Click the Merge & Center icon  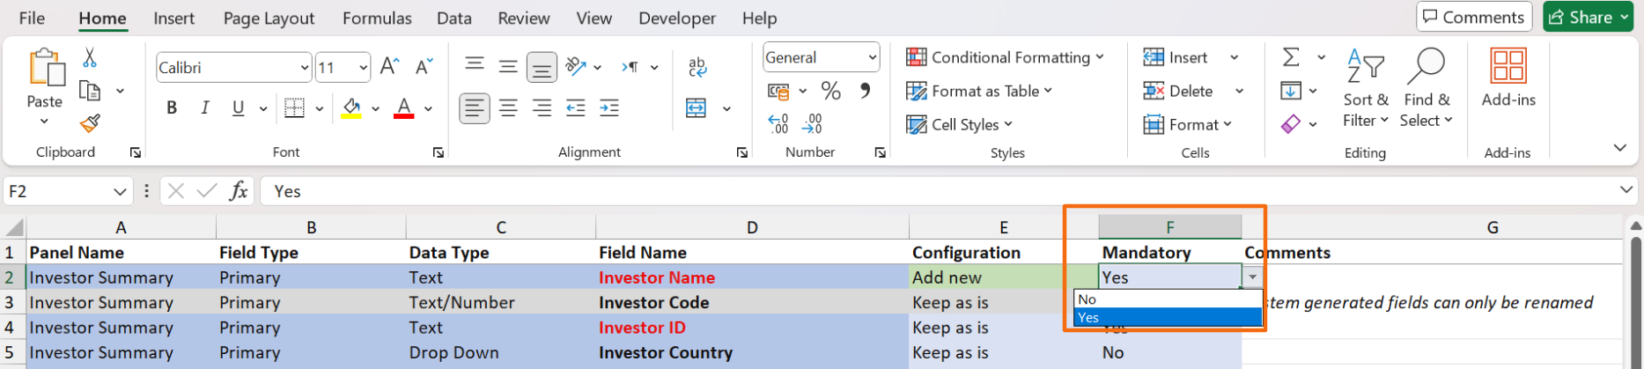click(x=696, y=108)
